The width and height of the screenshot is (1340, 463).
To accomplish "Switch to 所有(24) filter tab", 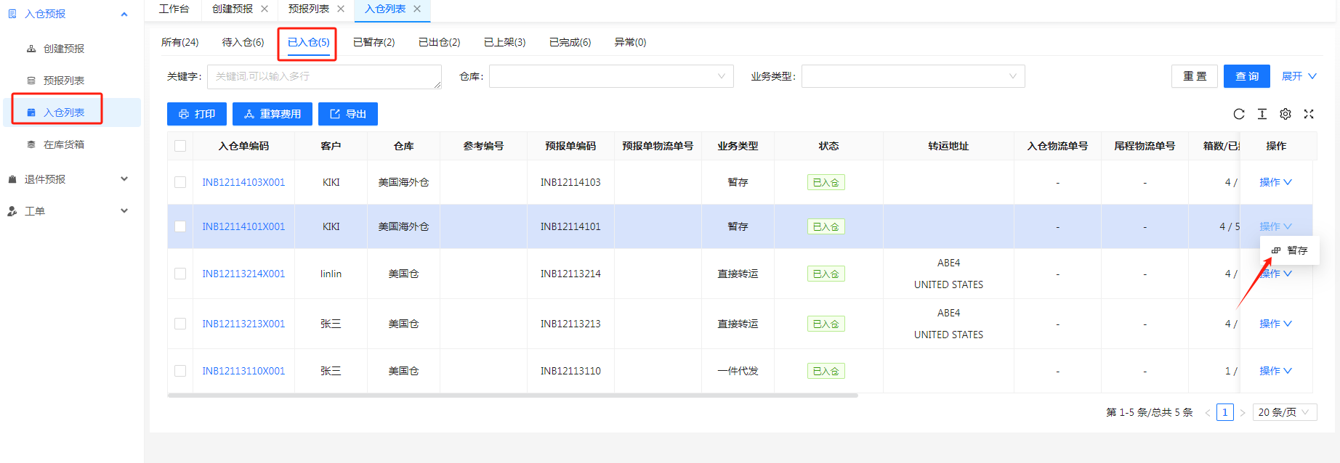I will click(x=179, y=42).
